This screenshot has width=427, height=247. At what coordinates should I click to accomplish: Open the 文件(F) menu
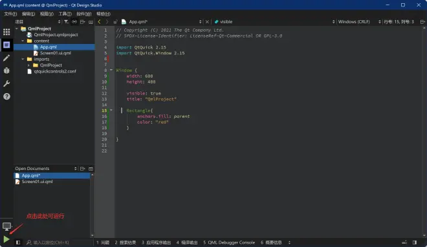click(10, 14)
